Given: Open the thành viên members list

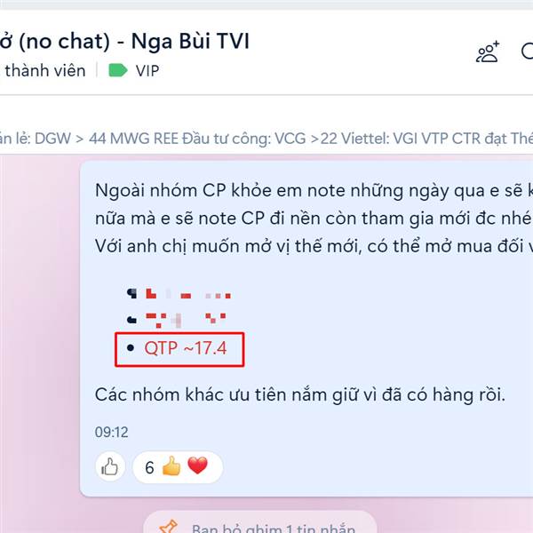Looking at the screenshot, I should click(44, 71).
